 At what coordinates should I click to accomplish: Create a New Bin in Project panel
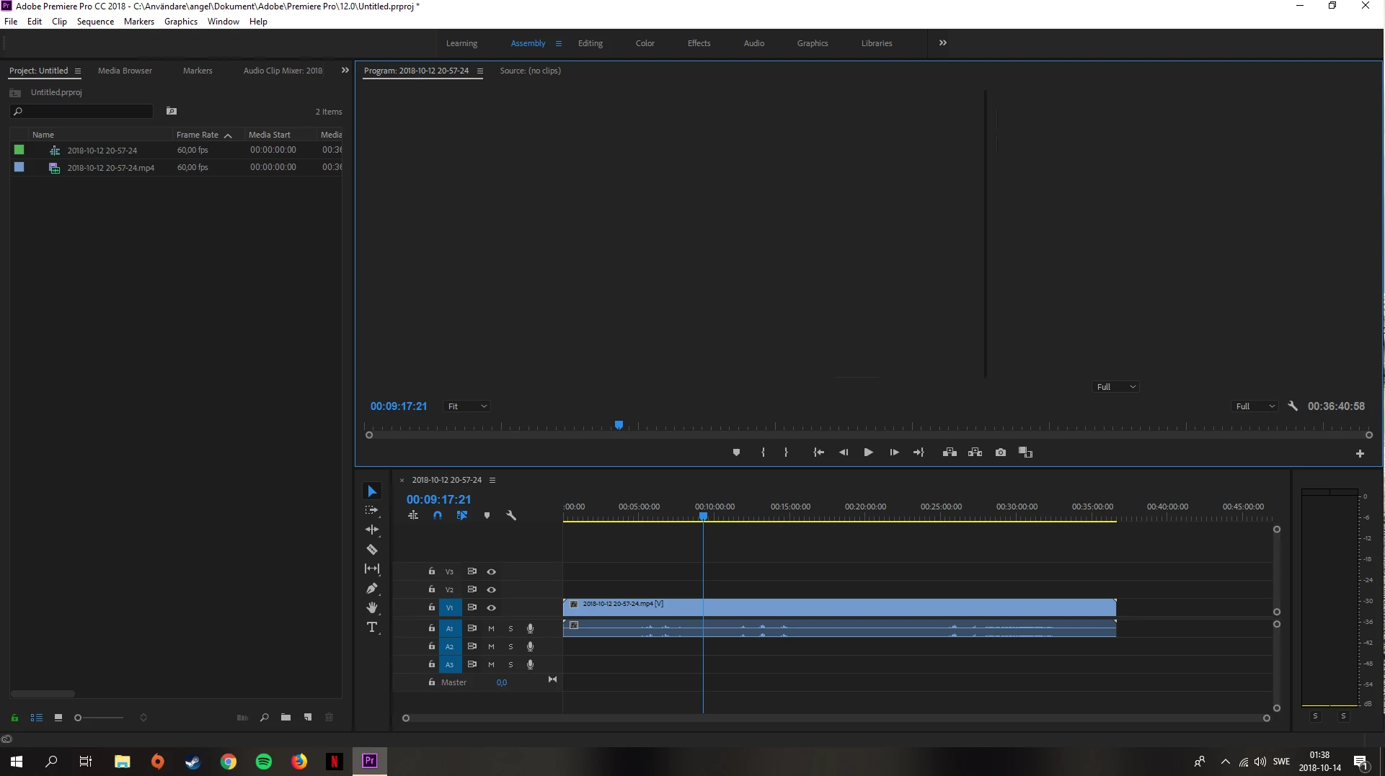[x=286, y=718]
